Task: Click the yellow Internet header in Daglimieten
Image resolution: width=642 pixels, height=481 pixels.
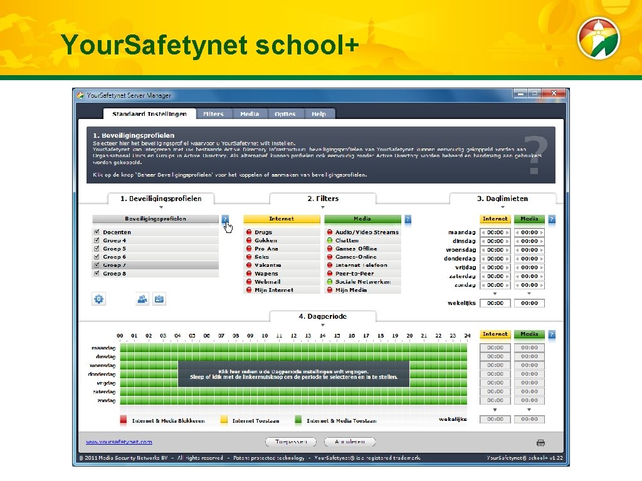Action: pyautogui.click(x=495, y=219)
